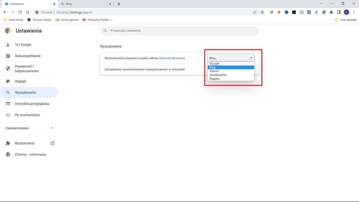Toggle the browser side panel
This screenshot has height=202, width=359.
pos(339,12)
